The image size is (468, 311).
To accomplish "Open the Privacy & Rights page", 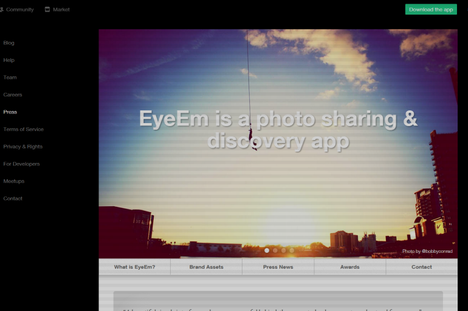I will (22, 147).
